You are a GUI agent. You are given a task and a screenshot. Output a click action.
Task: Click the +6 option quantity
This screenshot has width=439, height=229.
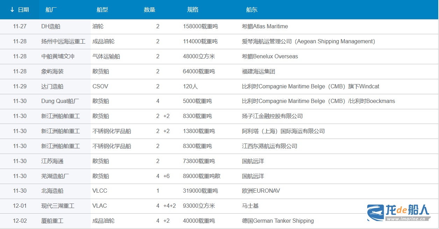click(x=167, y=176)
